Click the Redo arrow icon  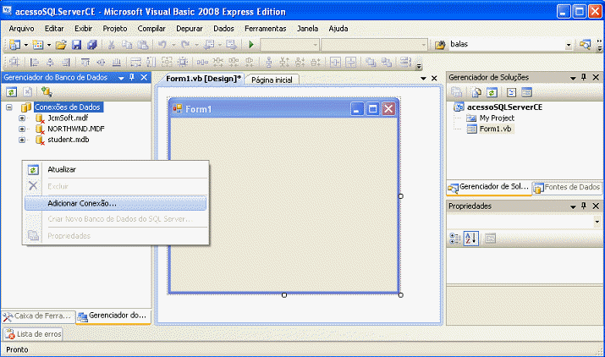click(185, 45)
